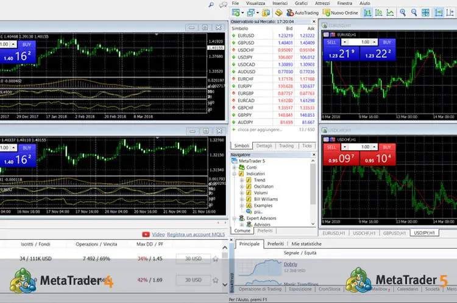The image size is (457, 303).
Task: Open the Registra un account MQL5 link
Action: (196, 234)
